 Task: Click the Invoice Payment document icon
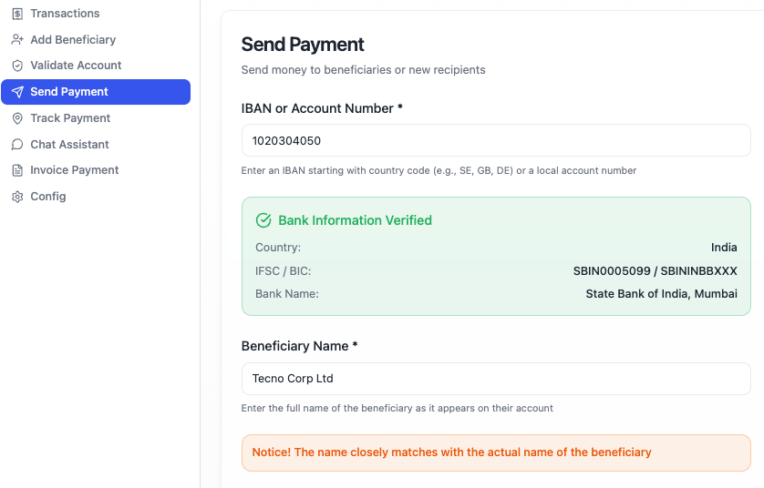(x=17, y=170)
